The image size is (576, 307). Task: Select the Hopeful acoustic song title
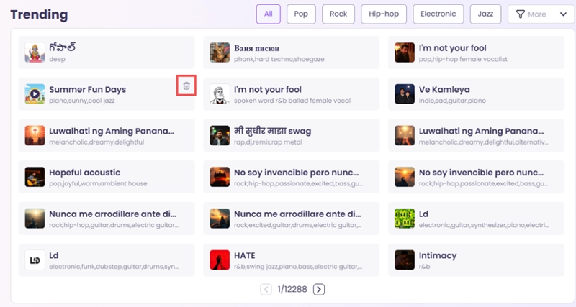(84, 173)
